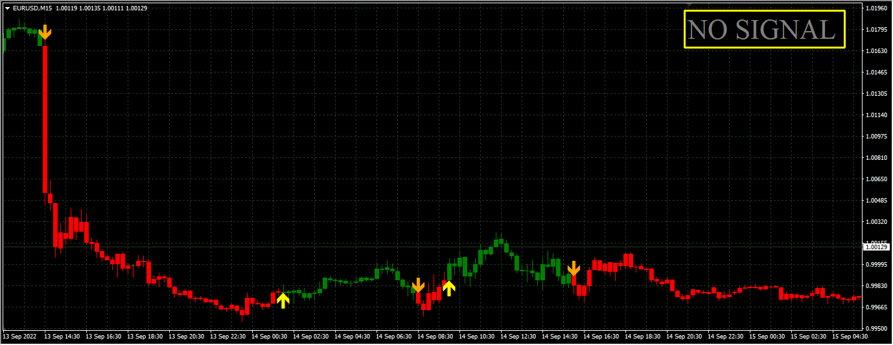
Task: Click the 14 Sep 08:30 time label
Action: [437, 337]
